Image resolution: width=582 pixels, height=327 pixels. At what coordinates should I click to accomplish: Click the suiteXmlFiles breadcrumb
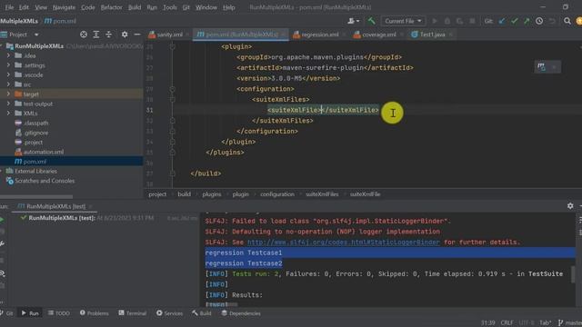322,193
